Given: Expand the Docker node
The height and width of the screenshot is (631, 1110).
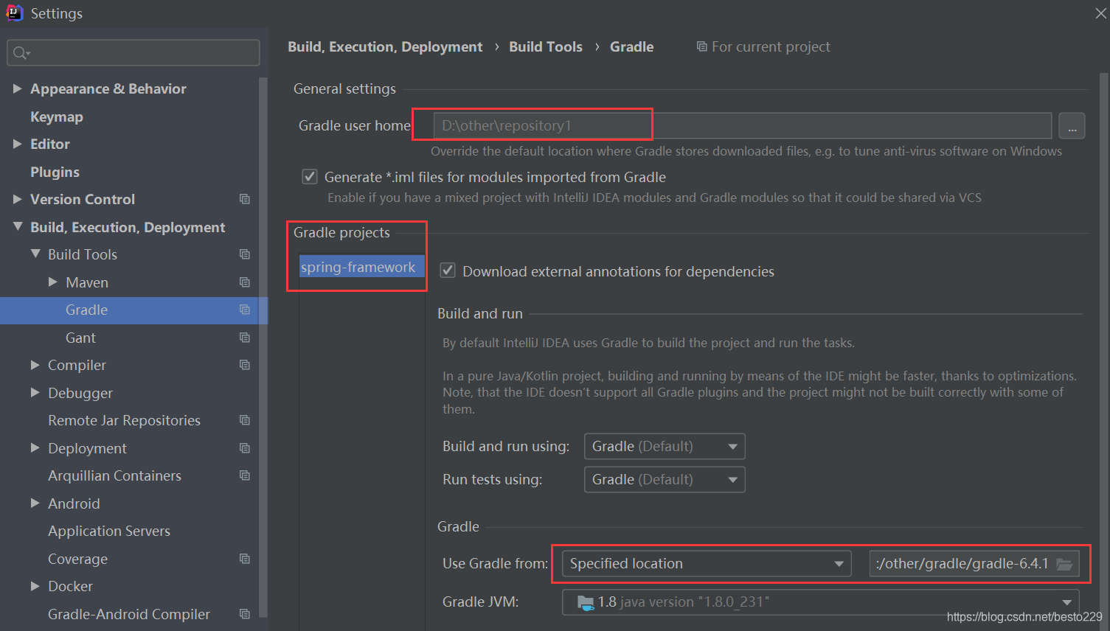Looking at the screenshot, I should pos(35,586).
